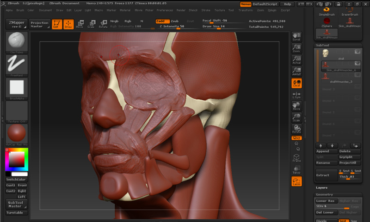
Task: Select the Move gizmo button in top shelf
Action: pos(80,24)
